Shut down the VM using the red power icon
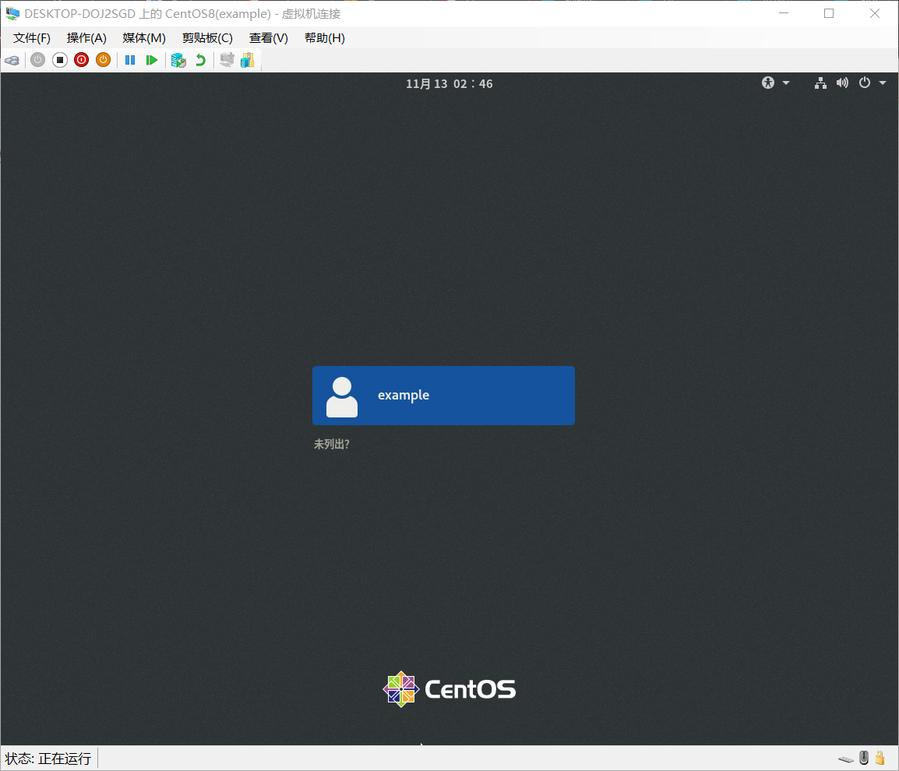Viewport: 899px width, 771px height. tap(82, 60)
